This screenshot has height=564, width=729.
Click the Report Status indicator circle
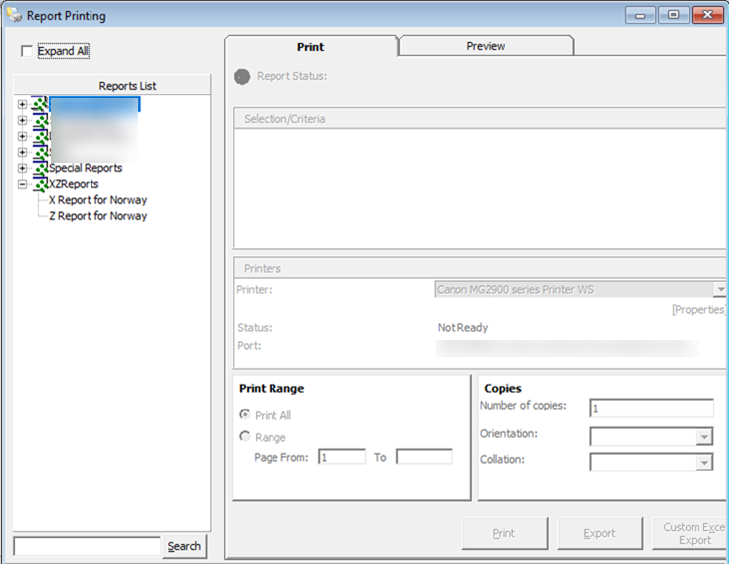[x=242, y=77]
